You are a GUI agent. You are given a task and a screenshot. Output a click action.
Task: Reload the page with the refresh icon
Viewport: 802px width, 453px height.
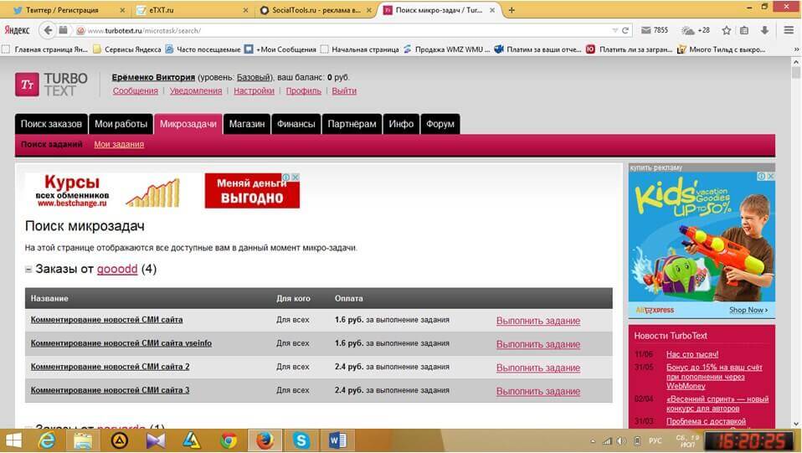625,31
